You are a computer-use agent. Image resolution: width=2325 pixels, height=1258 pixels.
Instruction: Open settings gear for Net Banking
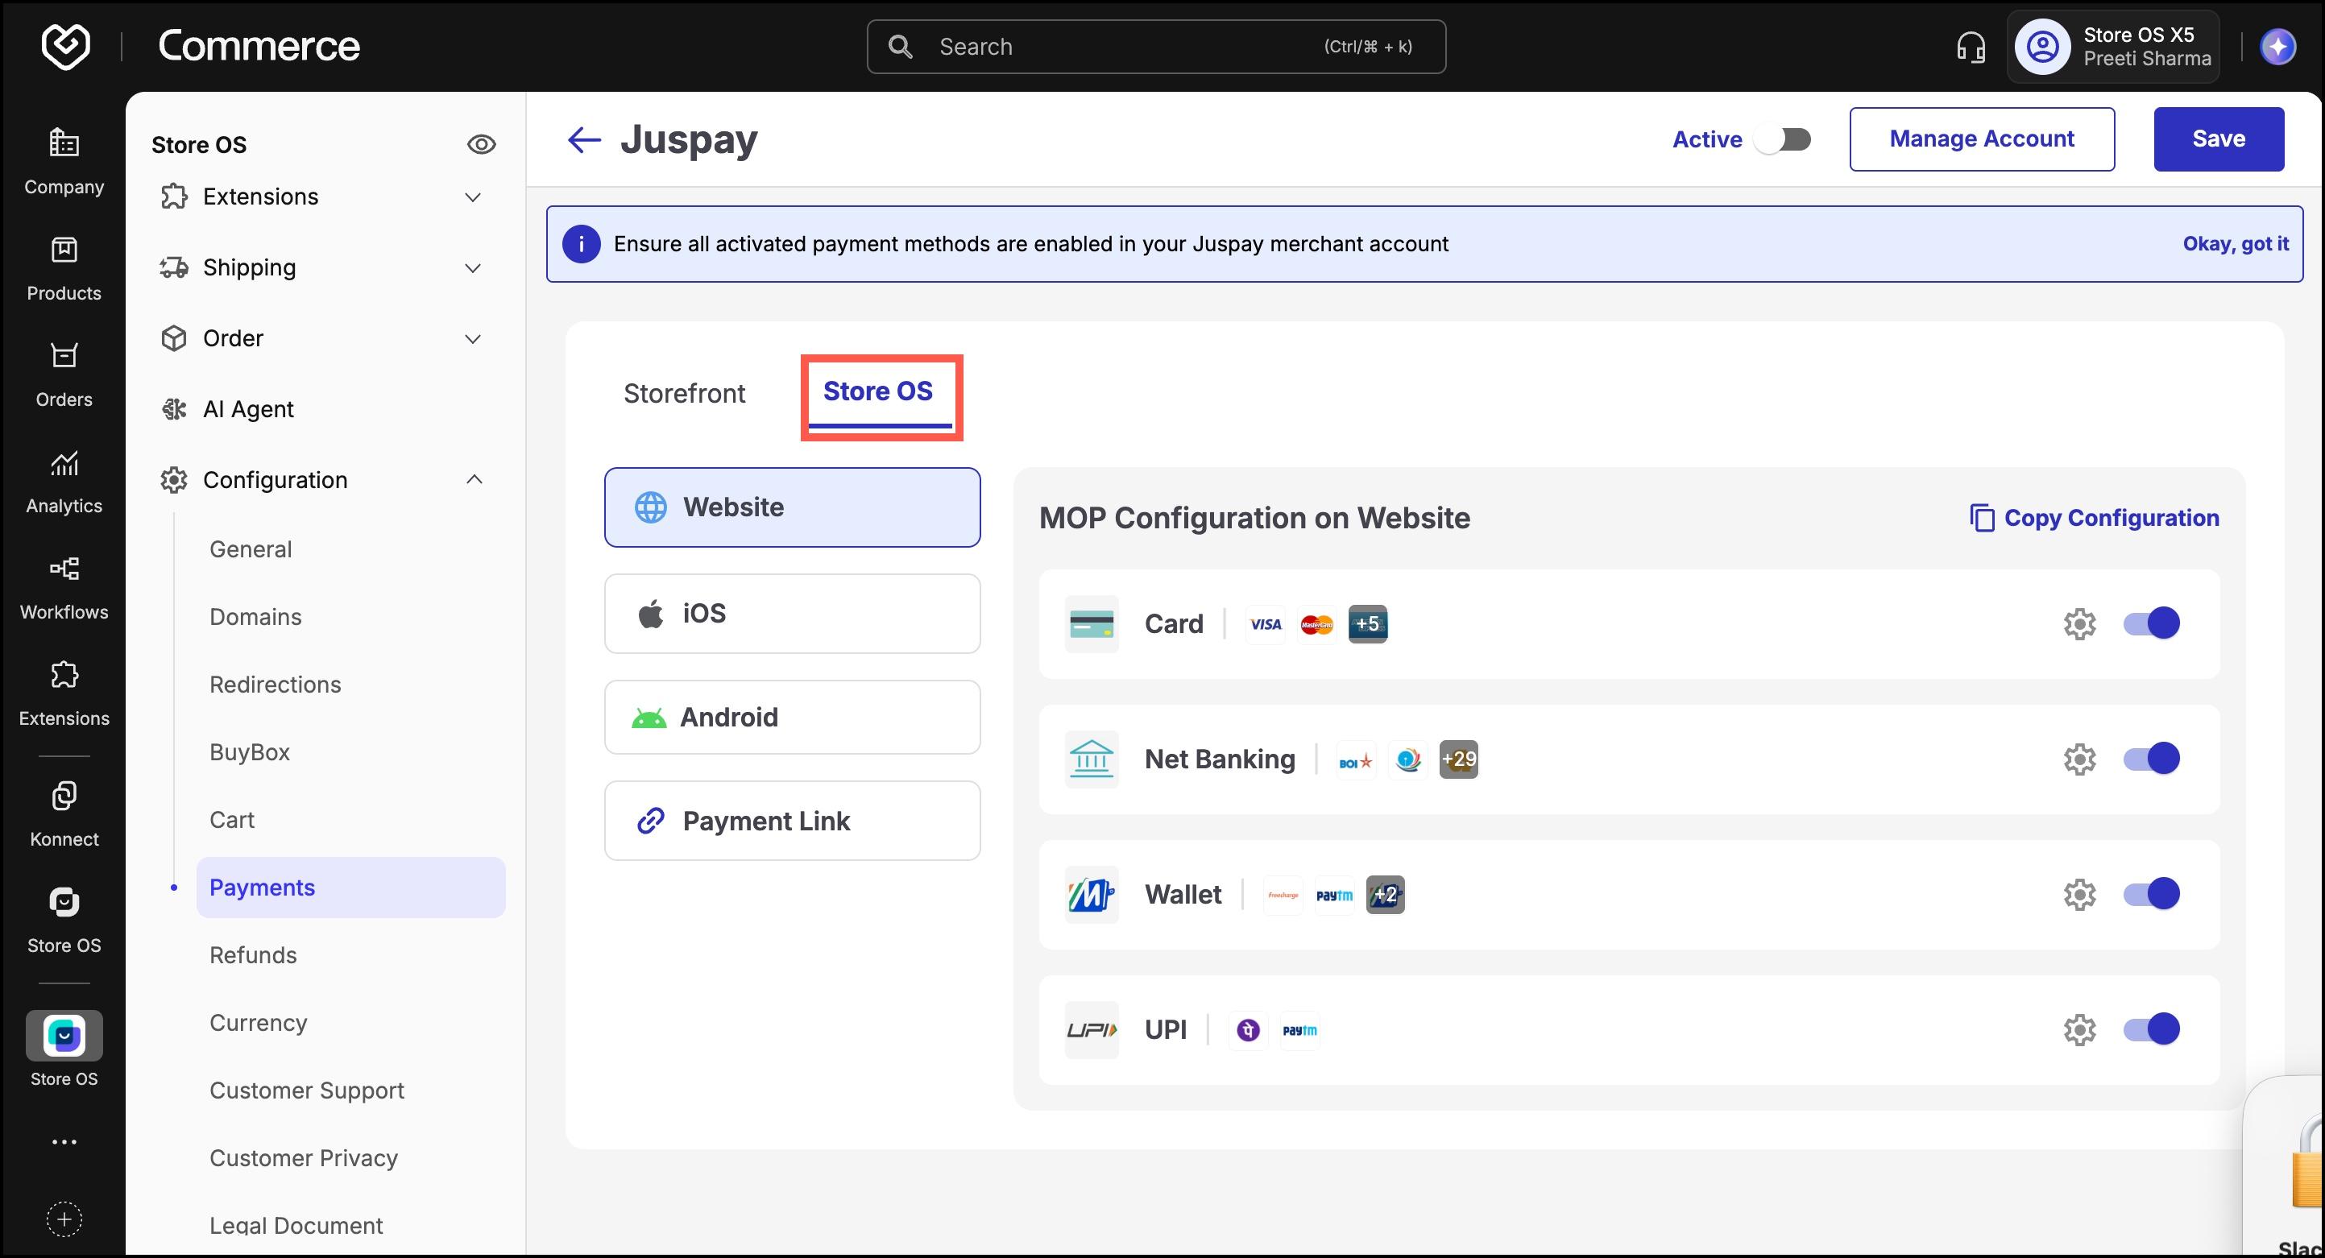tap(2079, 759)
